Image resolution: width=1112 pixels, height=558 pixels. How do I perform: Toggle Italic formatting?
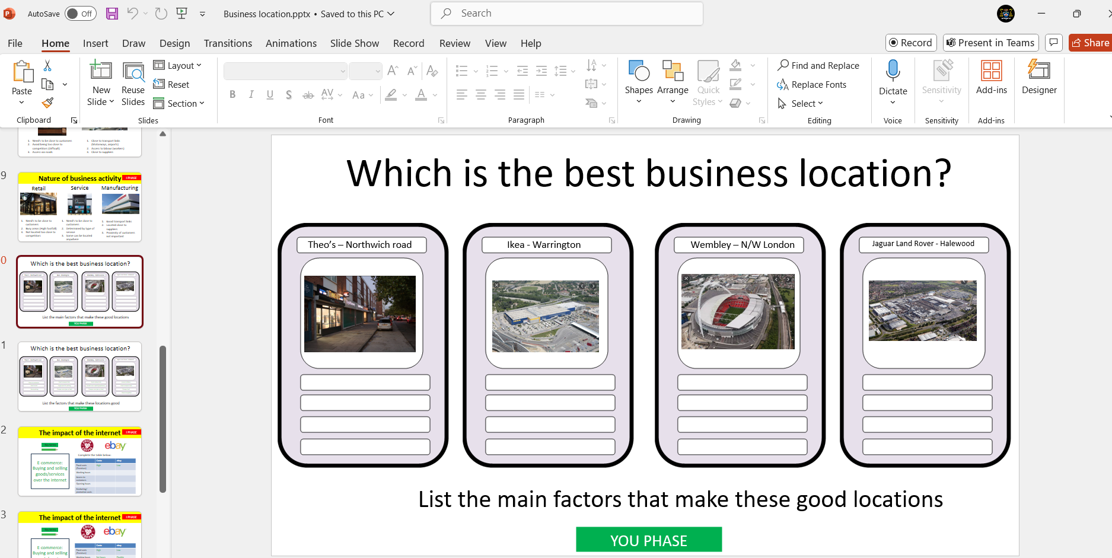tap(251, 95)
